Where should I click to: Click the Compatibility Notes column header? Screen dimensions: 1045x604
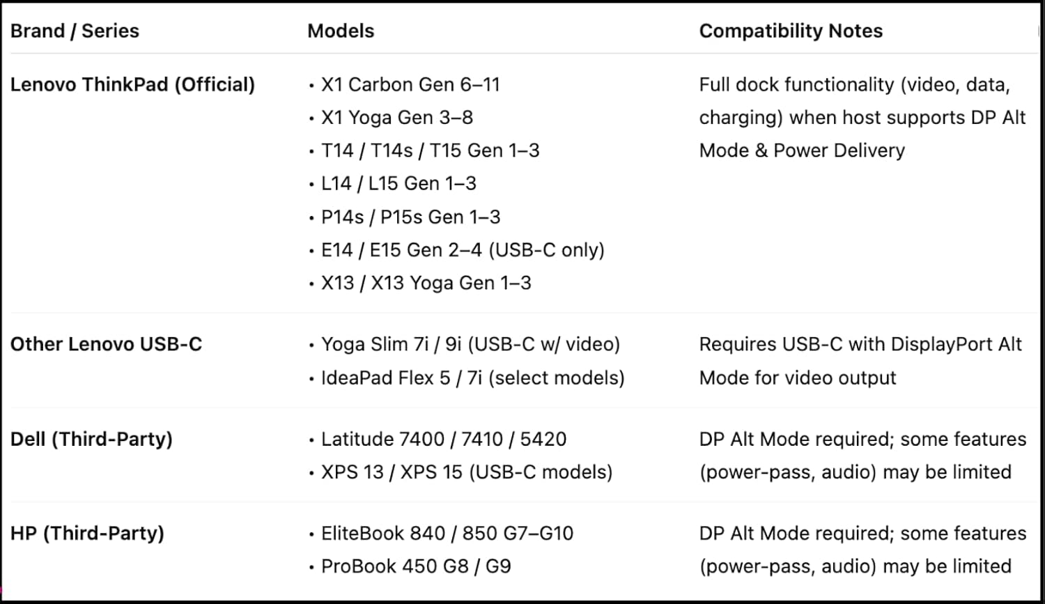pyautogui.click(x=791, y=31)
